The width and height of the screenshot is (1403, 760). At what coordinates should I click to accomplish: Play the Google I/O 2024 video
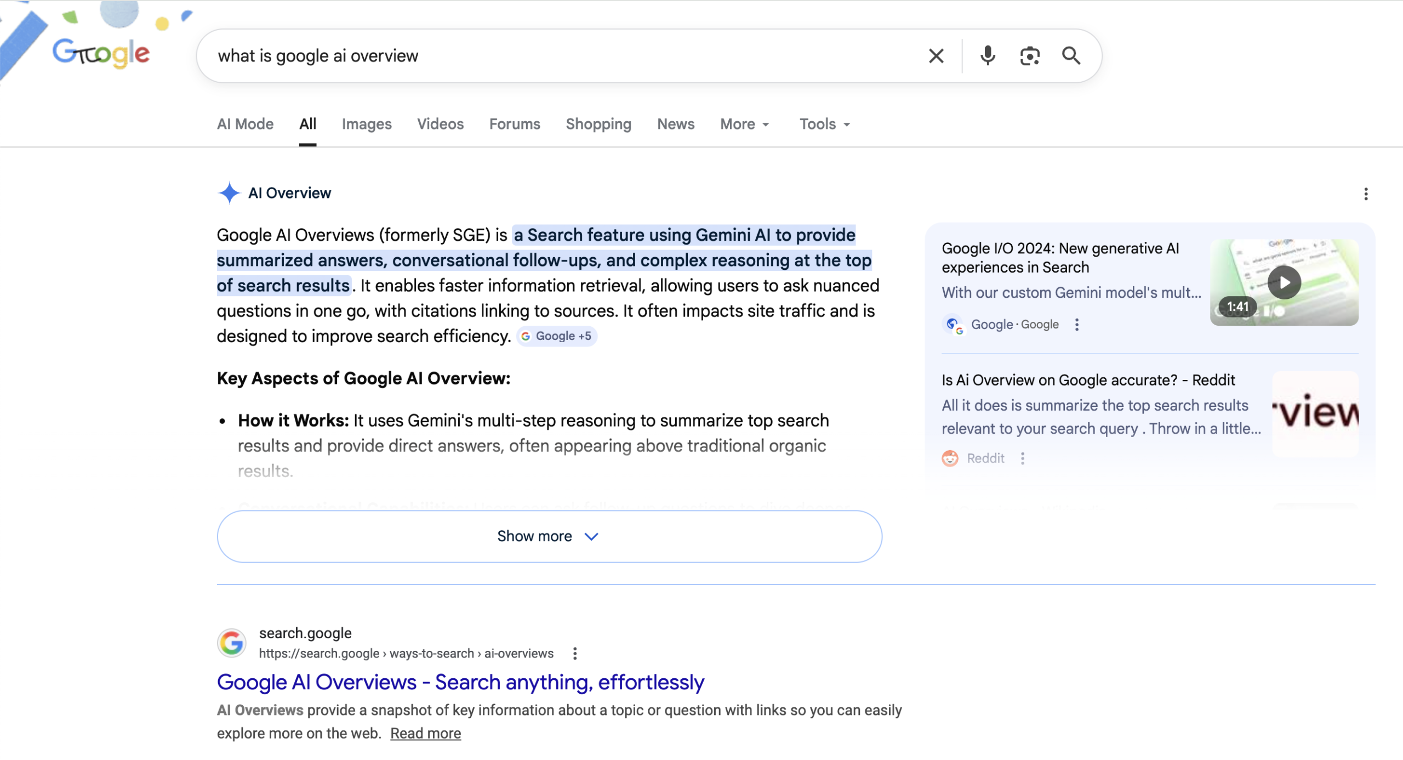tap(1284, 281)
